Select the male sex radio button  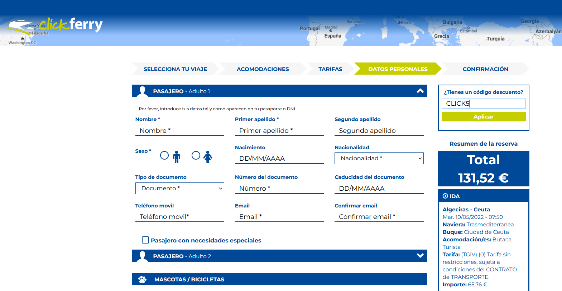pyautogui.click(x=164, y=155)
